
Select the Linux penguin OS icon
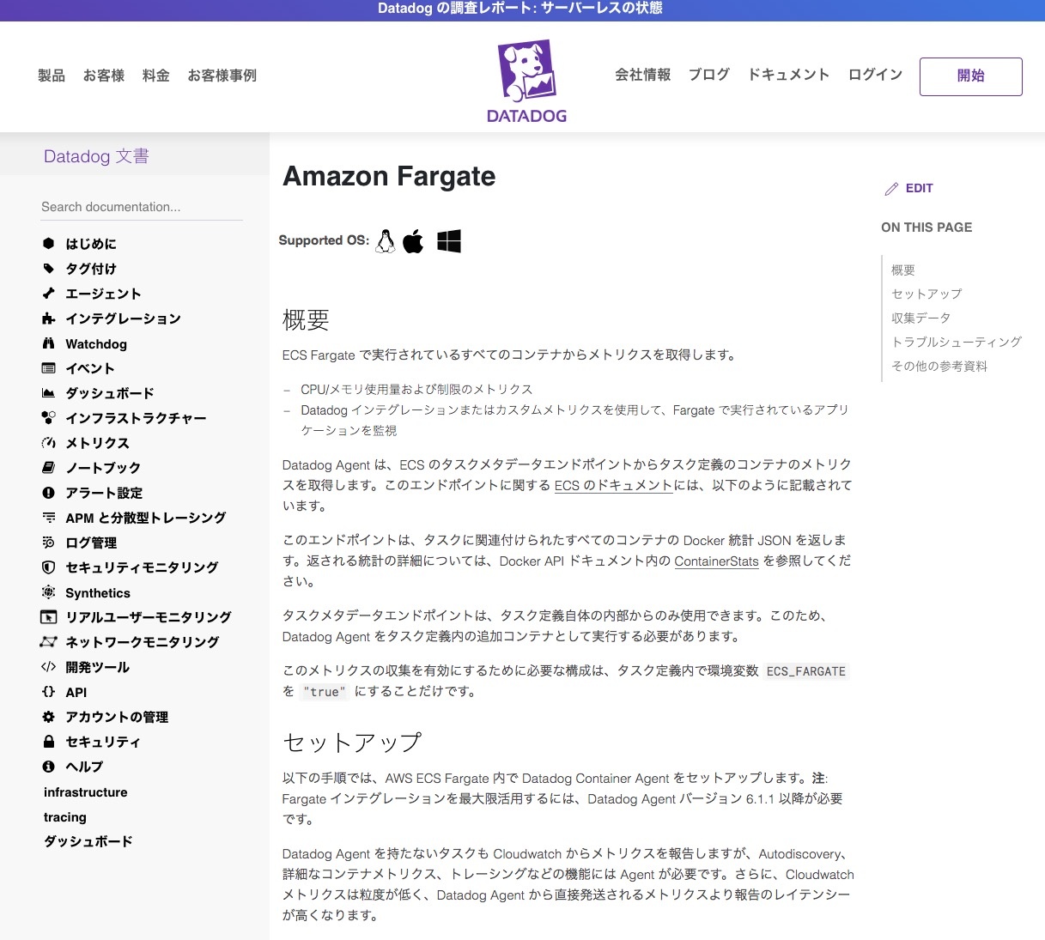click(x=386, y=241)
